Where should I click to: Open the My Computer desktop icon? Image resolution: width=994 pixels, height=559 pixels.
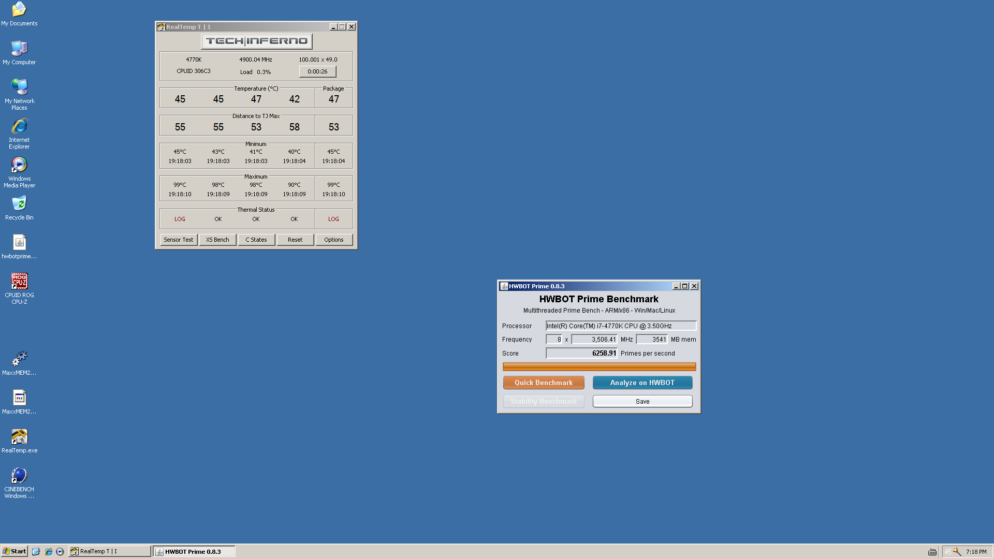19,52
